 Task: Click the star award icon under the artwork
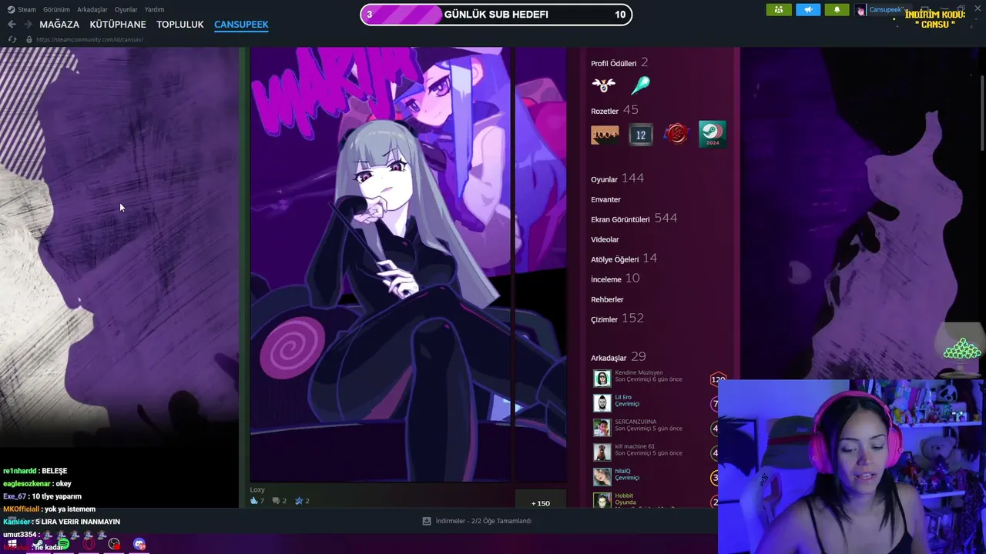pos(300,501)
